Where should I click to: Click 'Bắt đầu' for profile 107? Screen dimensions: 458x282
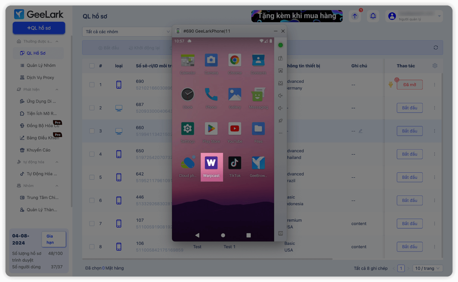pyautogui.click(x=410, y=224)
